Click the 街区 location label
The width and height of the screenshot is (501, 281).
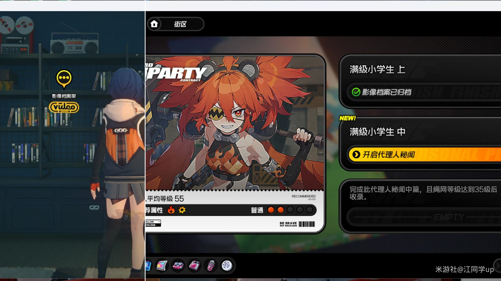pyautogui.click(x=180, y=24)
